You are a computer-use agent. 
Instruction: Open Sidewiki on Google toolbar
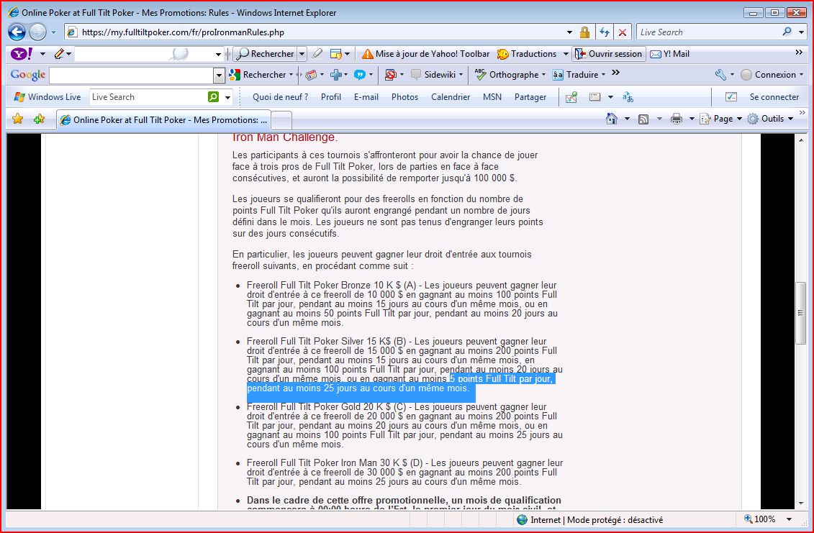(433, 75)
